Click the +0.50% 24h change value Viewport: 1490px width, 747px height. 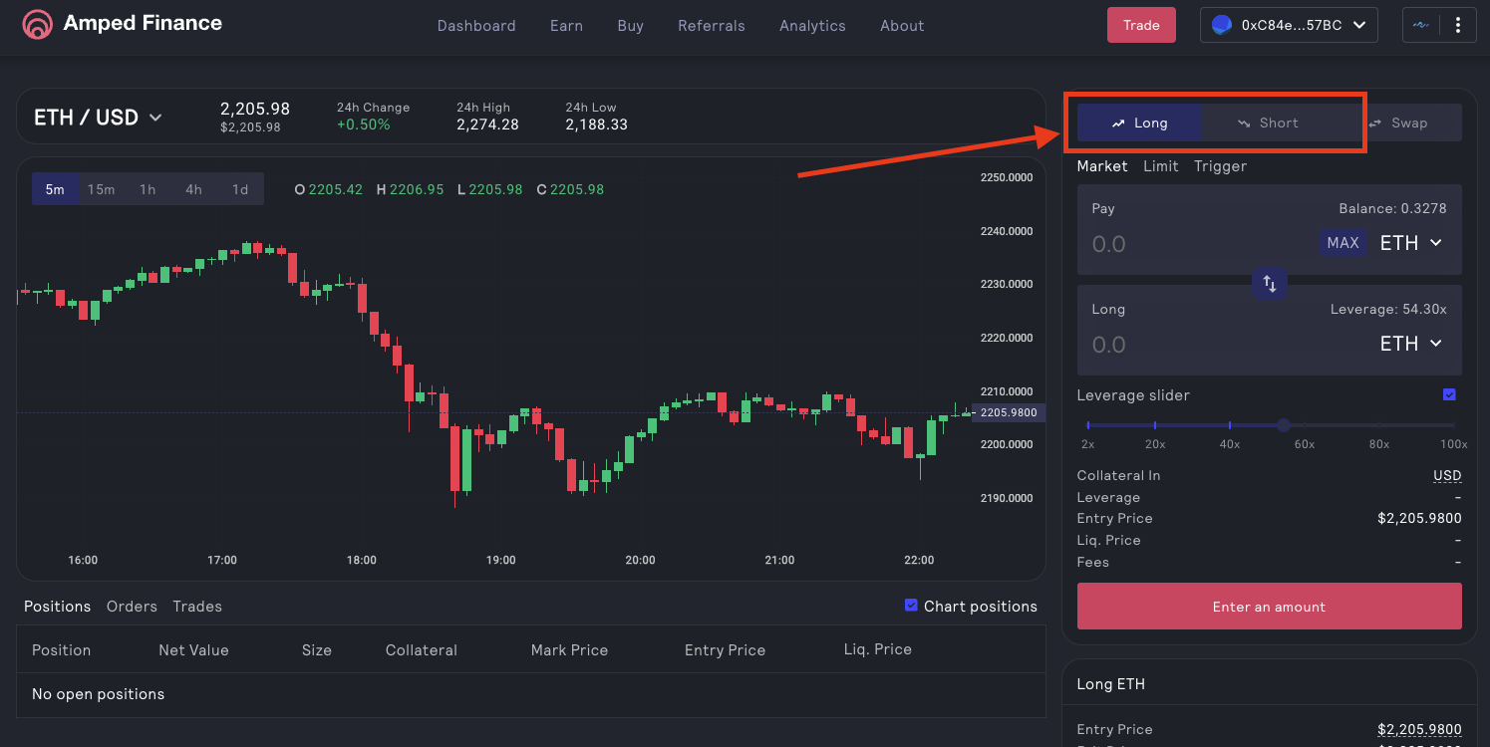click(x=363, y=124)
